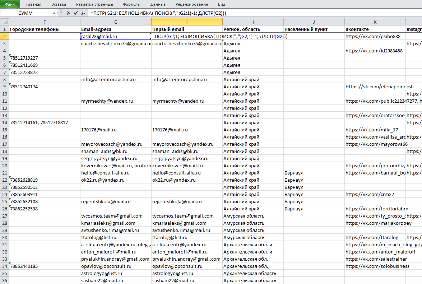Click ok22.ru@yandex.ru in column H
Viewport: 422px width, 284px height.
[x=187, y=180]
